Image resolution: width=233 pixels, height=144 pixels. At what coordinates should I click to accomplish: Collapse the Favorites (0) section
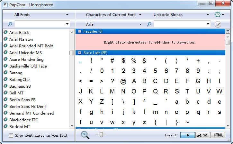[80, 31]
